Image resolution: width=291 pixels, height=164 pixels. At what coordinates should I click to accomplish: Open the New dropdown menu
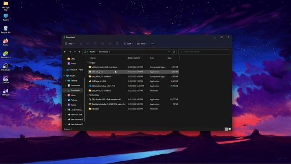pyautogui.click(x=70, y=44)
